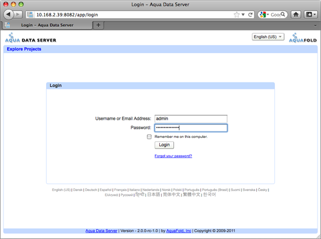Click the browser forward arrow button

coord(18,15)
